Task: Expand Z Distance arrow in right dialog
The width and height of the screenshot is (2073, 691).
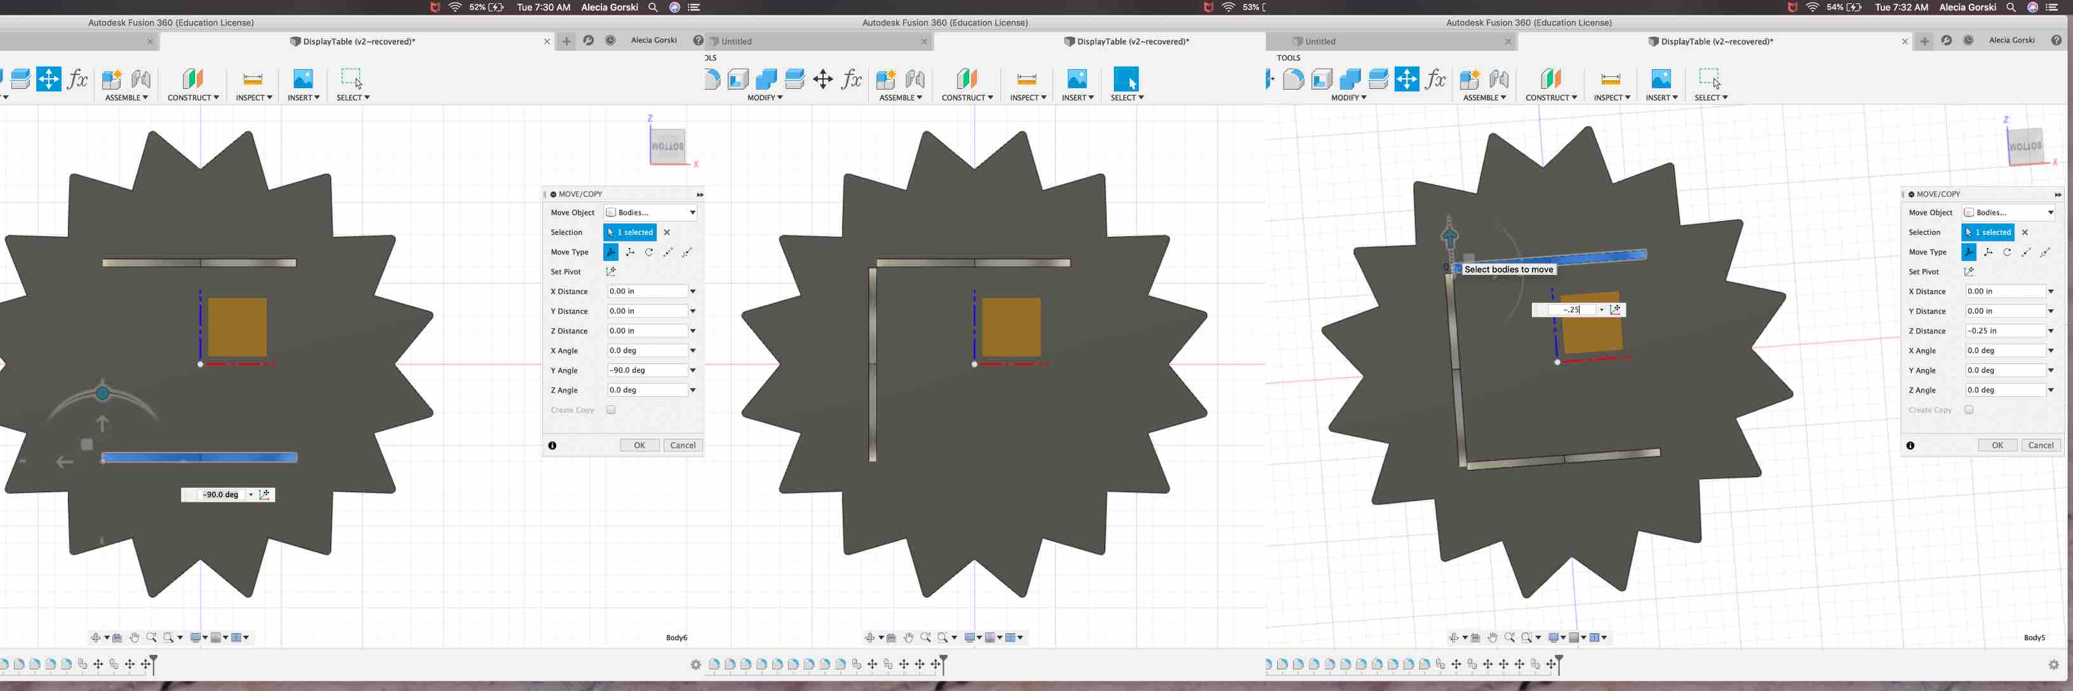Action: (2051, 331)
